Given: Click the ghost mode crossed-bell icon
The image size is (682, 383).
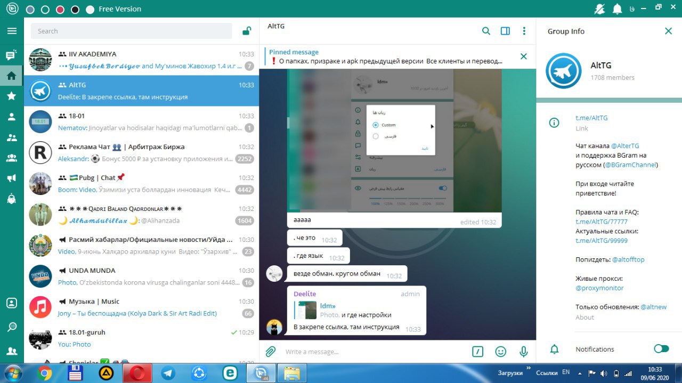Looking at the screenshot, I should (x=600, y=9).
